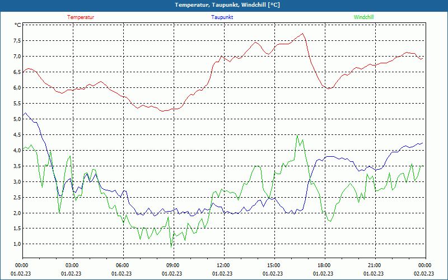
Task: Click the 18:00 time axis label
Action: tap(325, 265)
